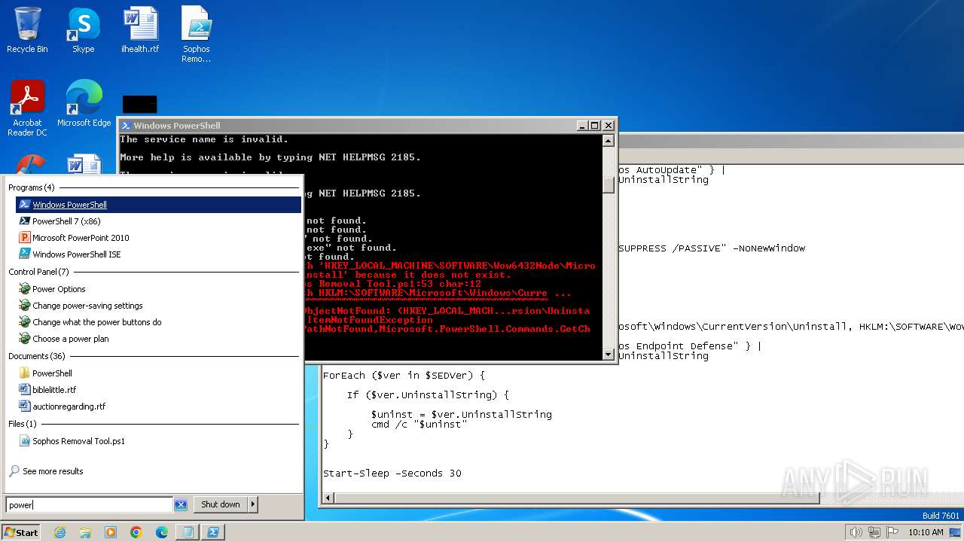964x542 pixels.
Task: Select the Microsoft Edge desktop icon
Action: click(x=84, y=104)
